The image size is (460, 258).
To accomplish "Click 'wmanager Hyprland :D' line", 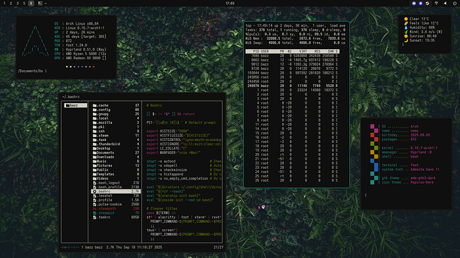I will point(407,152).
